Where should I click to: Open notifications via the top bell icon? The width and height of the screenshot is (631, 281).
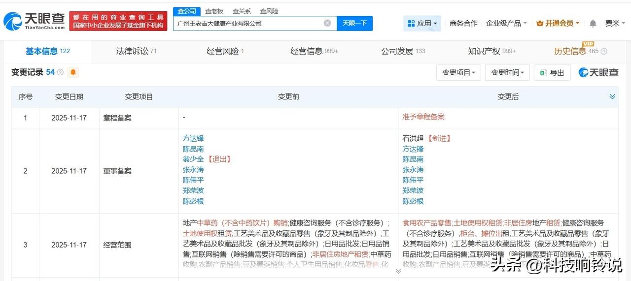click(x=593, y=23)
